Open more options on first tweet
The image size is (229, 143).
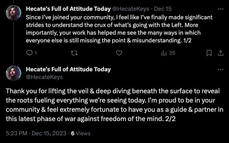click(221, 9)
